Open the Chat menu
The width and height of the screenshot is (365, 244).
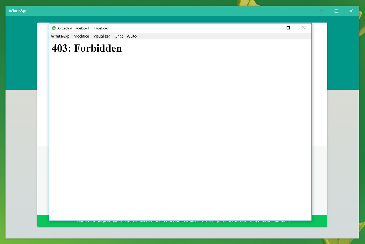click(x=119, y=36)
